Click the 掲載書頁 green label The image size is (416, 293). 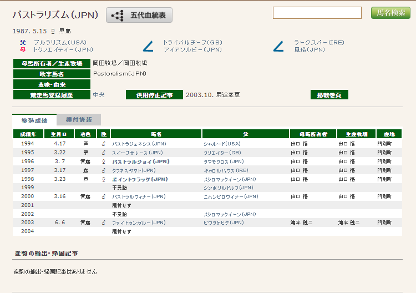[x=329, y=95]
